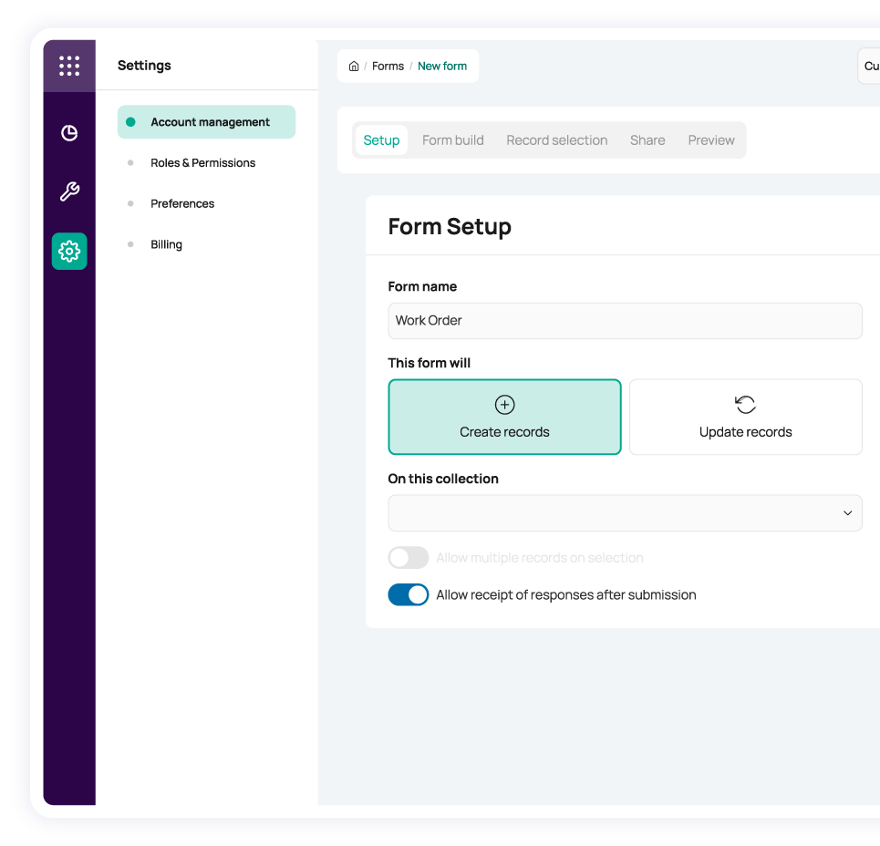Open the app grid launcher icon

tap(69, 66)
